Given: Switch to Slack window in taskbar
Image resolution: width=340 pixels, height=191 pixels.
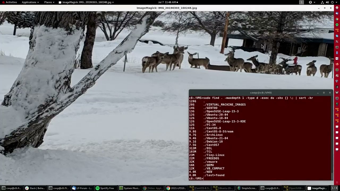Looking at the screenshot, I should tap(35, 188).
